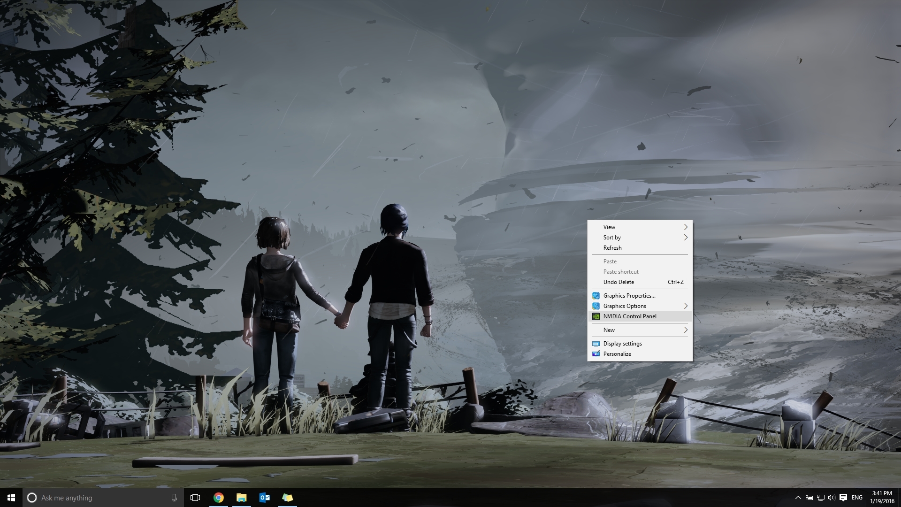Check battery status via the tray battery icon
Image resolution: width=901 pixels, height=507 pixels.
pyautogui.click(x=810, y=498)
